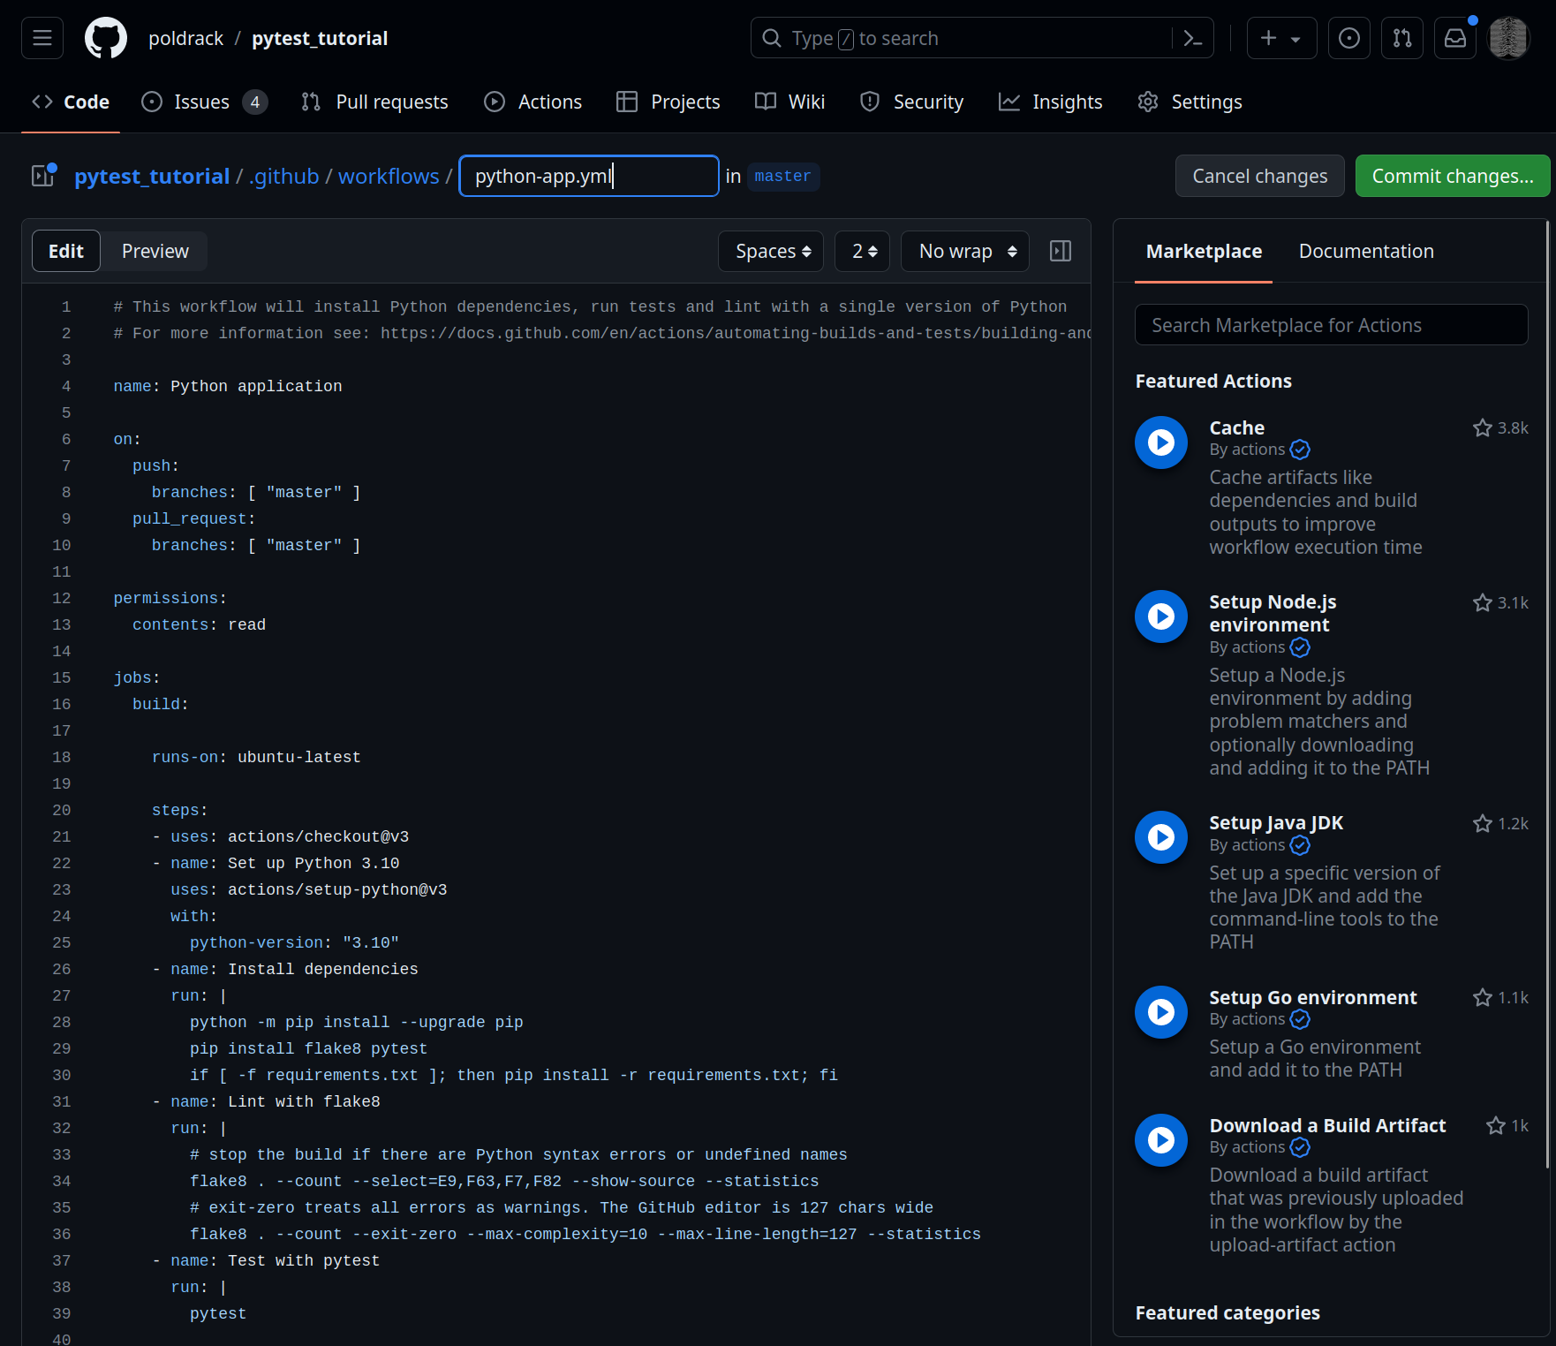Open the hamburger navigation menu

click(42, 38)
